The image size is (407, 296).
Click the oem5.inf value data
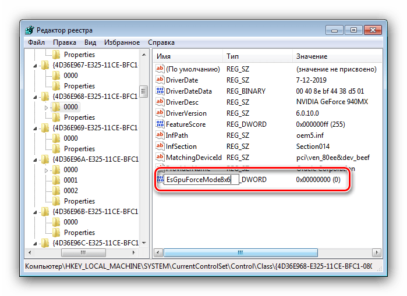click(x=310, y=135)
